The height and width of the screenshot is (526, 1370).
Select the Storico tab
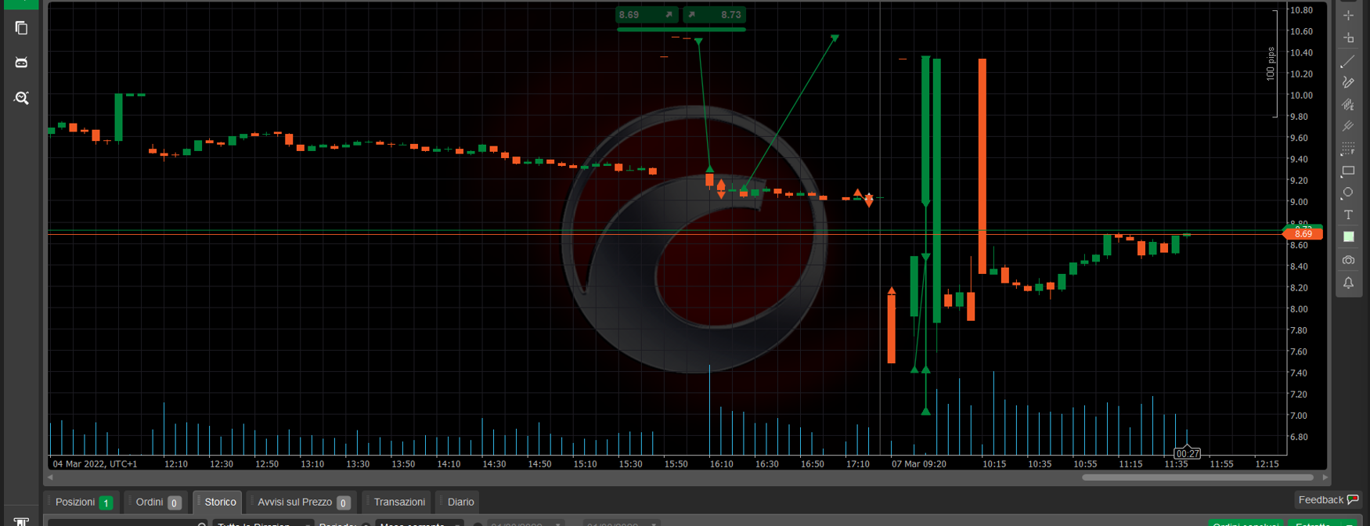(218, 502)
